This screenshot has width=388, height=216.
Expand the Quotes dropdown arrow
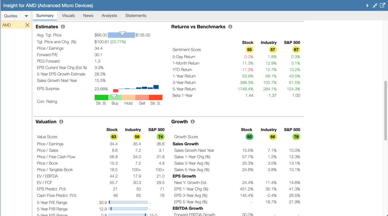[x=26, y=16]
